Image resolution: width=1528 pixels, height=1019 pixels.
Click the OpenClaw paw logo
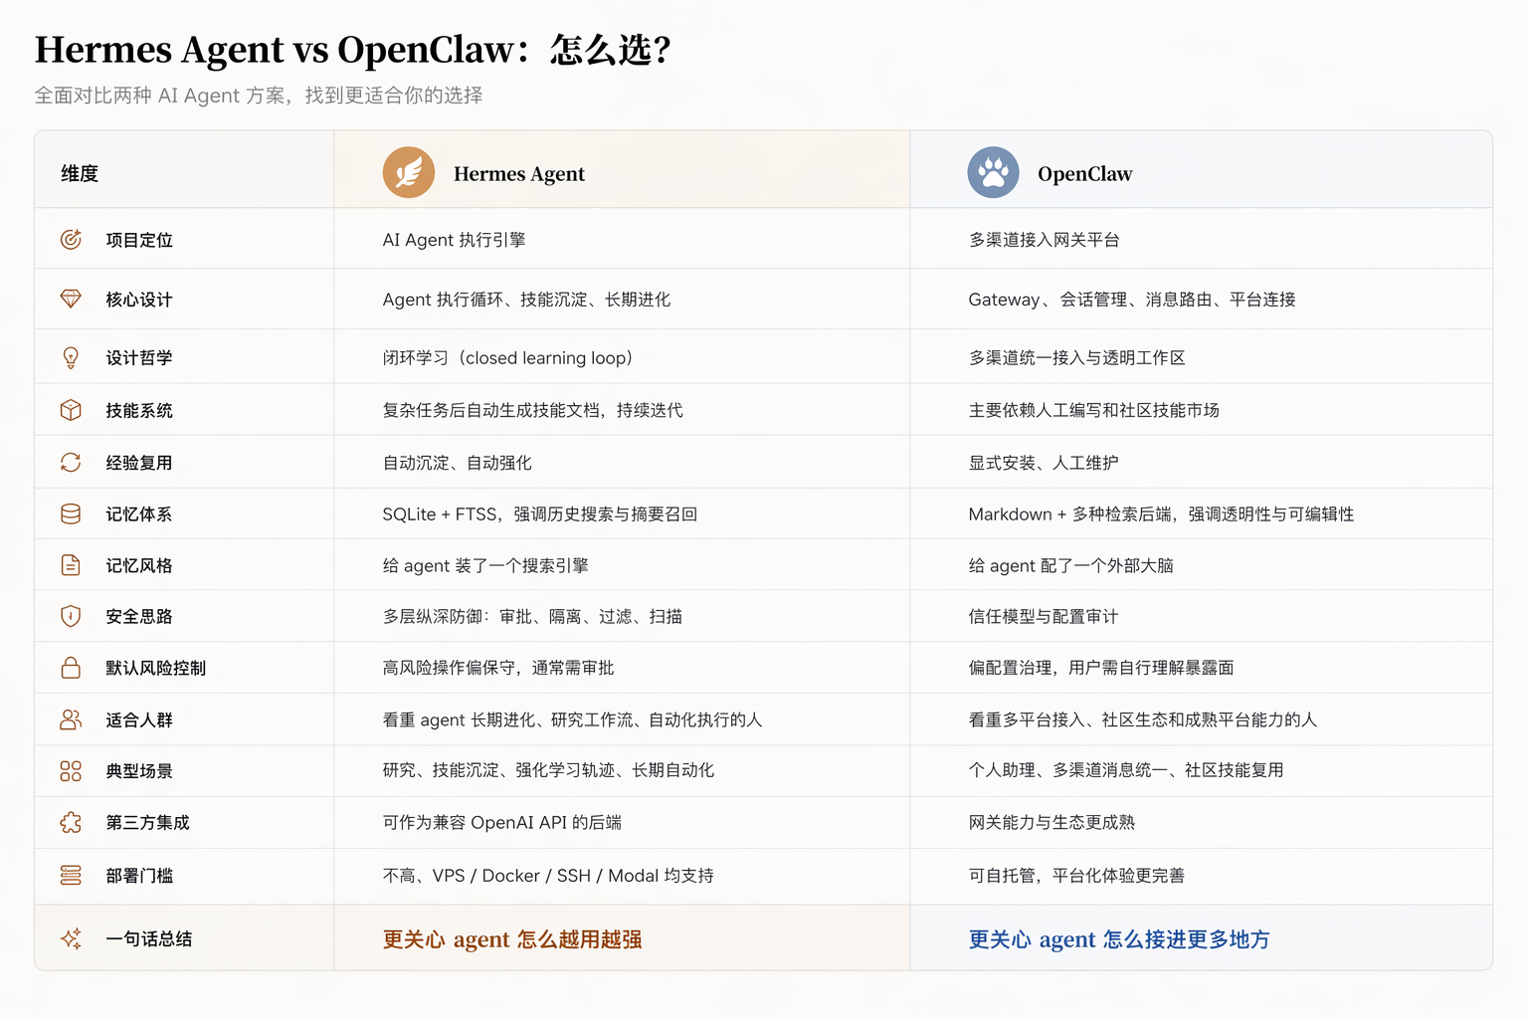[x=993, y=173]
